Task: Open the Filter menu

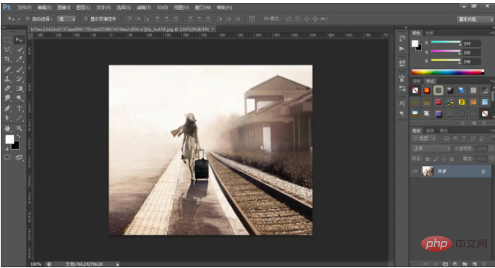Action: 144,7
